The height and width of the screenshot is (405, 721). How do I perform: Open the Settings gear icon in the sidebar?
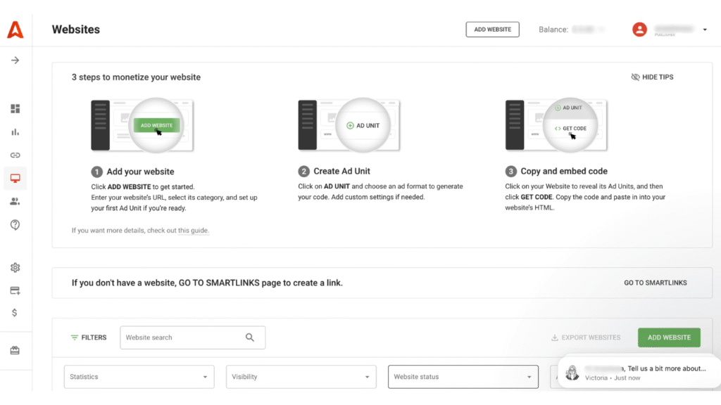pos(15,268)
